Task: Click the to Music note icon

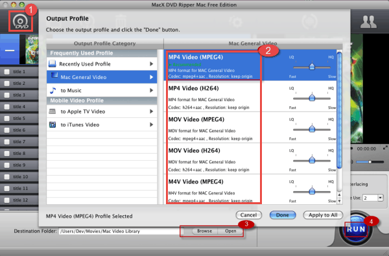Action: coord(53,90)
